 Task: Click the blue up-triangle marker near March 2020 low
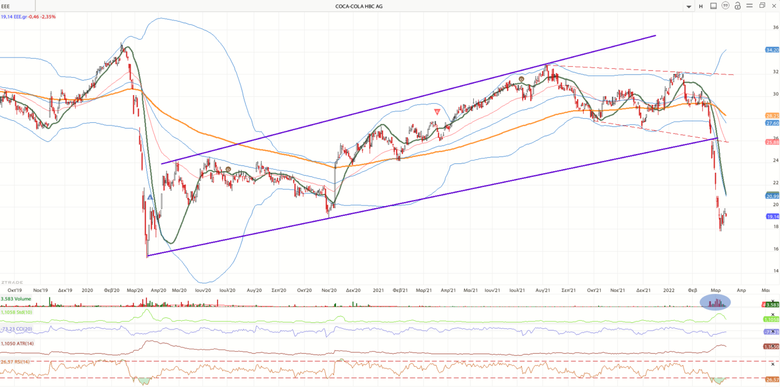[x=150, y=197]
